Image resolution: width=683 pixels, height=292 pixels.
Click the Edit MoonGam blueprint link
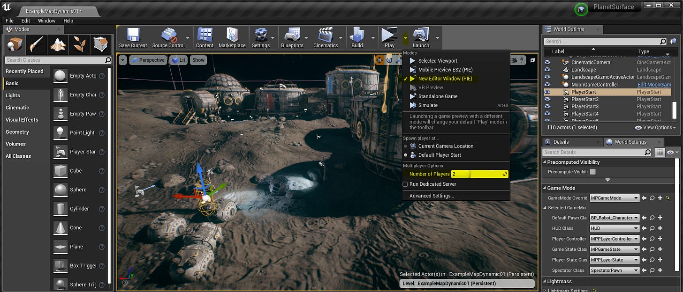(654, 85)
